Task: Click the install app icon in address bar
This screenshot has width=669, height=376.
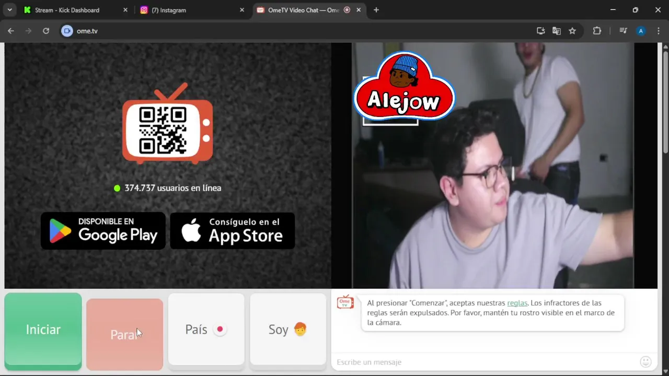Action: [541, 31]
